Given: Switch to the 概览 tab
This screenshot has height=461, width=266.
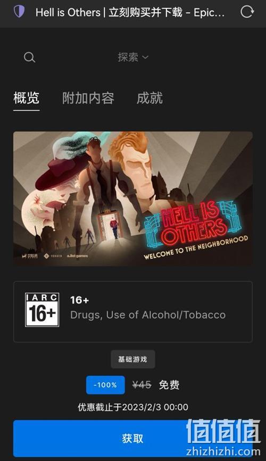Looking at the screenshot, I should click(x=26, y=98).
